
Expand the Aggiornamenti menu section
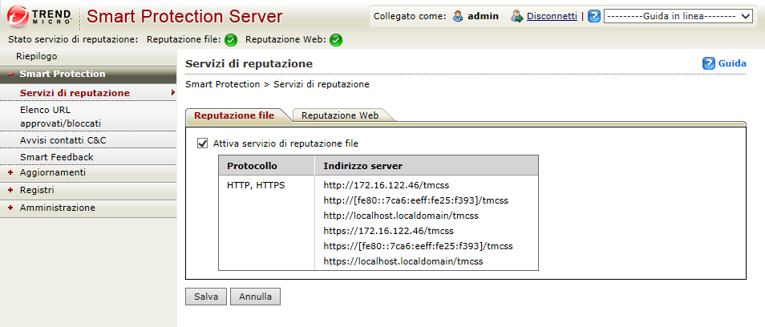tap(10, 172)
